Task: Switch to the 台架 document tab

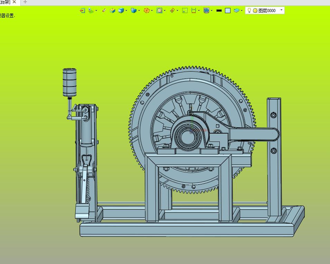Action: pos(5,2)
